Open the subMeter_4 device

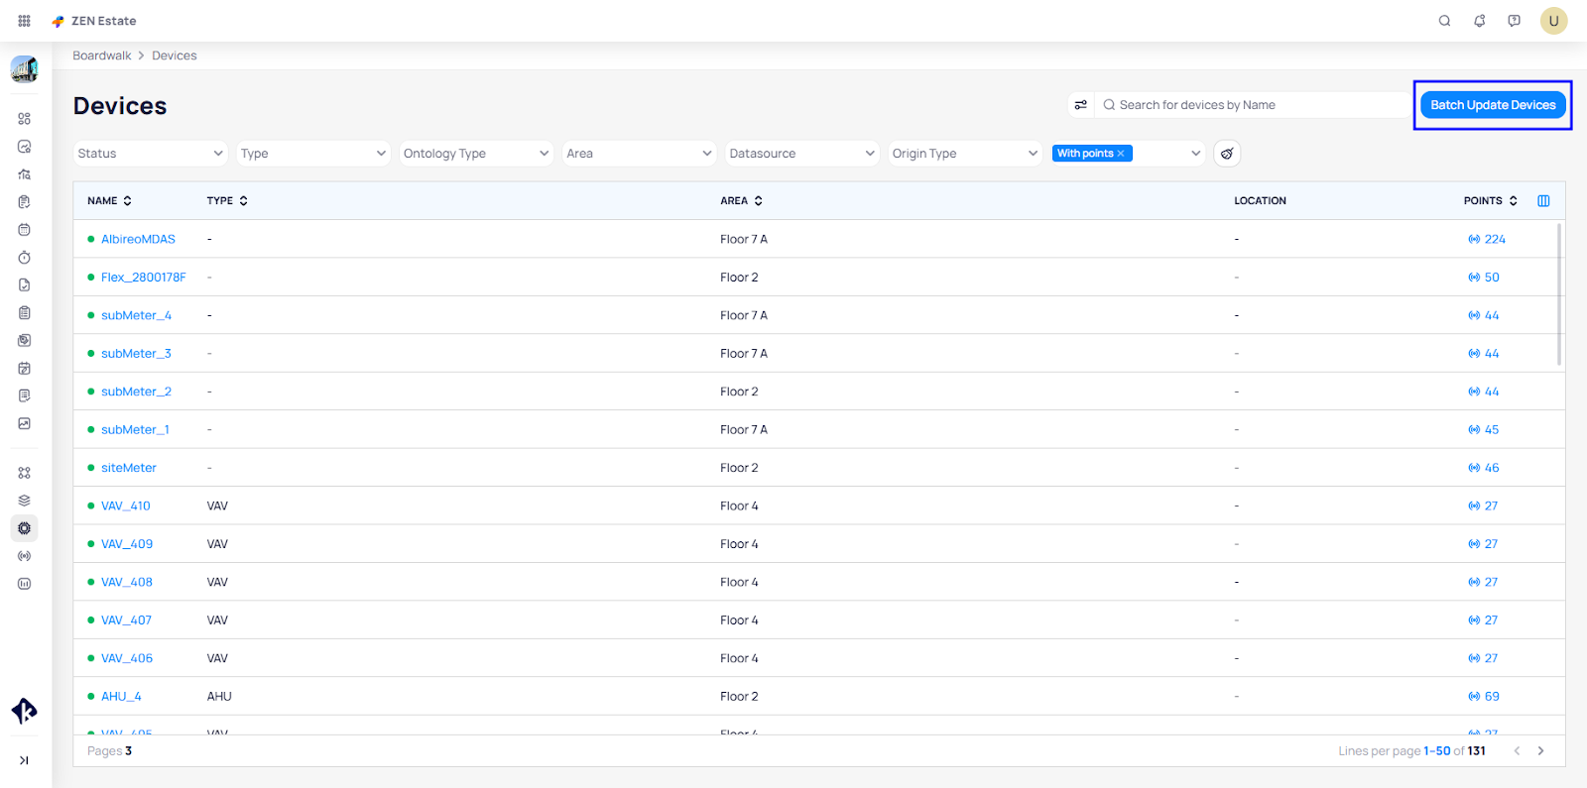click(x=136, y=316)
